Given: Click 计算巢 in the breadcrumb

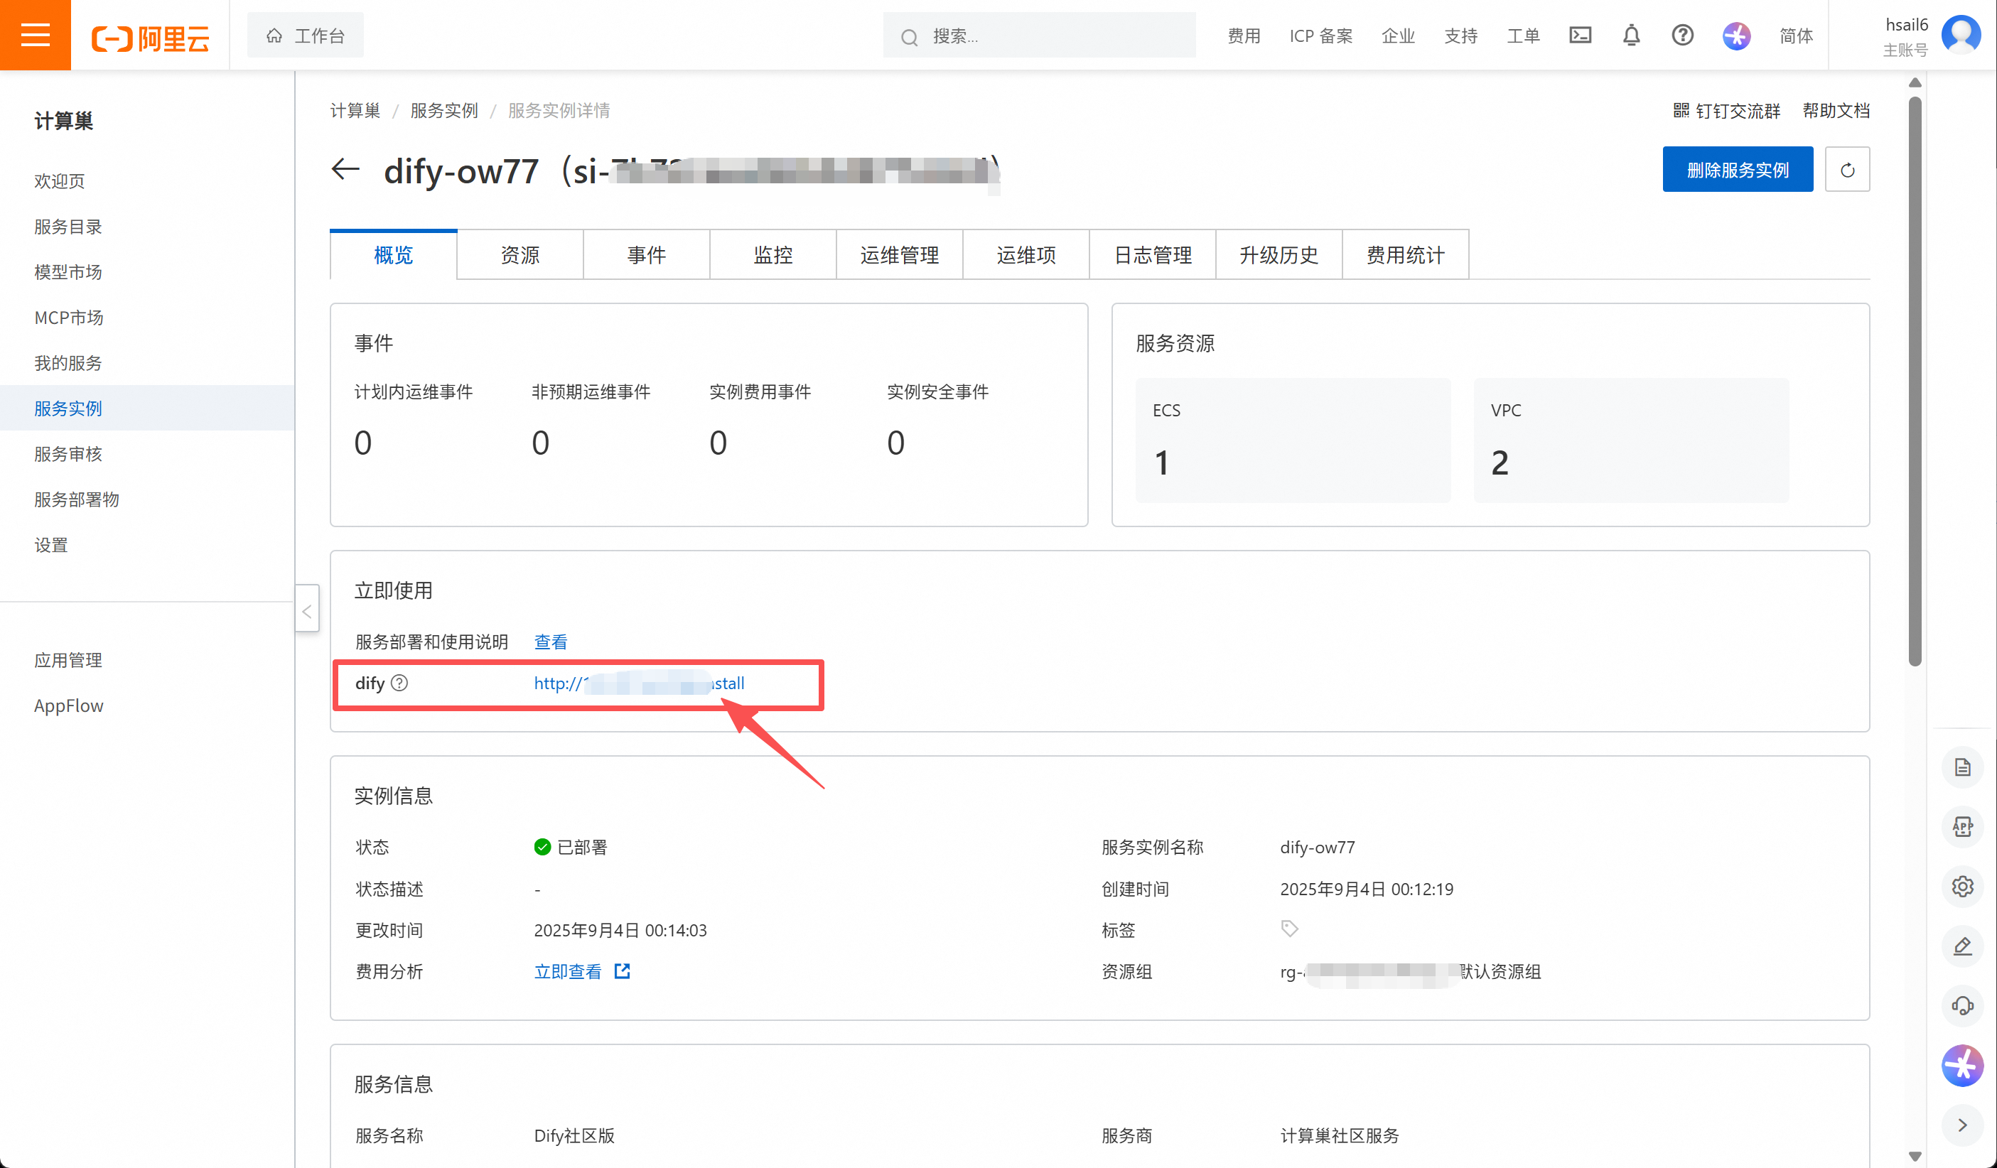Looking at the screenshot, I should (x=355, y=110).
